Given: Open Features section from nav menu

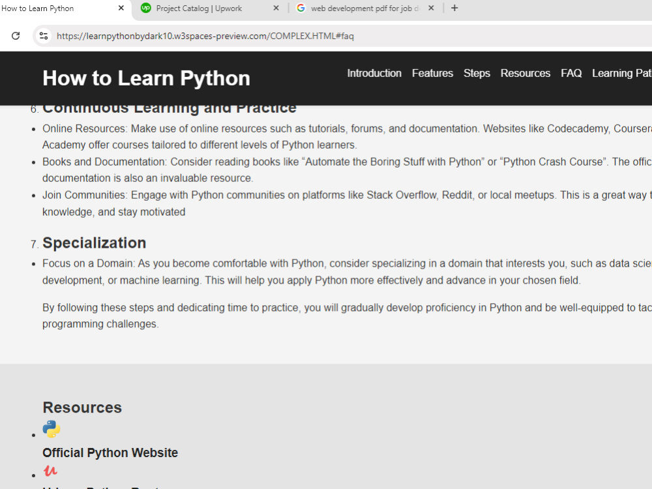Looking at the screenshot, I should pyautogui.click(x=432, y=73).
